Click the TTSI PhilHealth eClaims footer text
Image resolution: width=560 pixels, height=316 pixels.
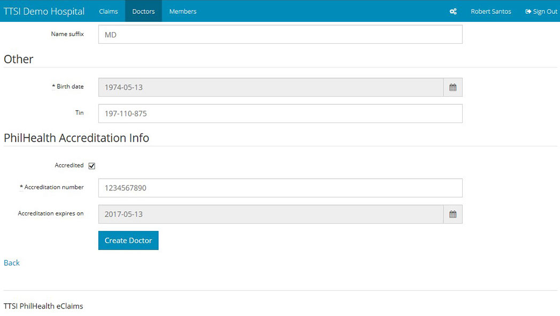click(x=43, y=306)
